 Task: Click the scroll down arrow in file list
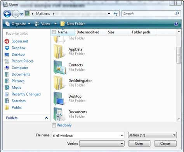(x=179, y=119)
